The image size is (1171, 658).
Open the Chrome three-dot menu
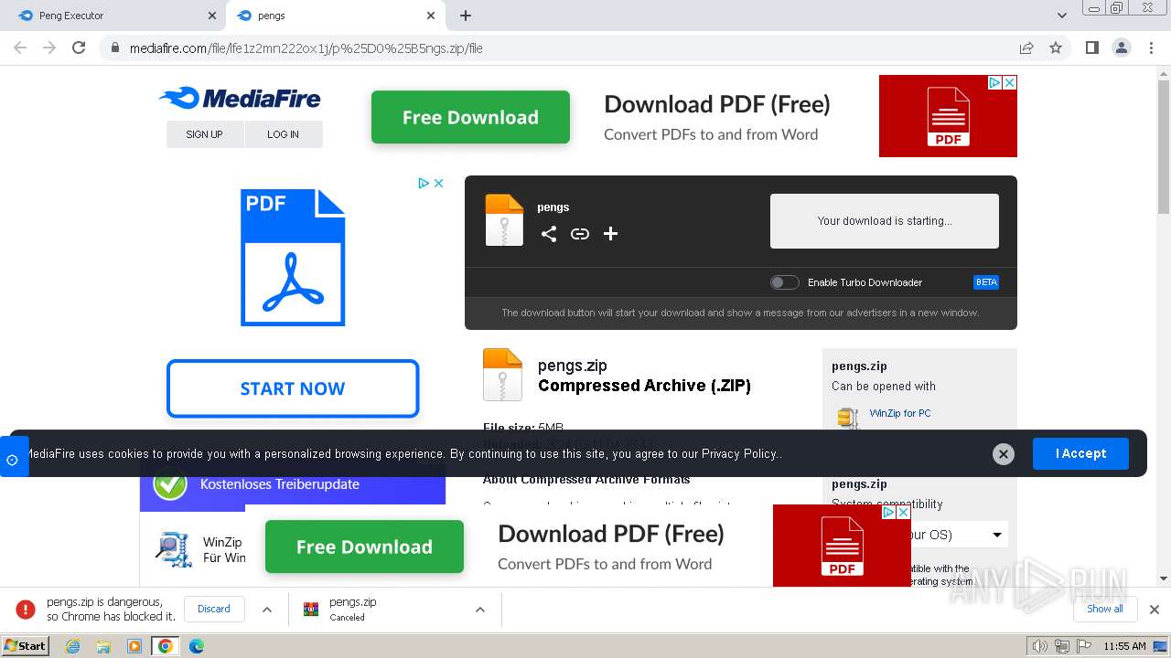1151,48
